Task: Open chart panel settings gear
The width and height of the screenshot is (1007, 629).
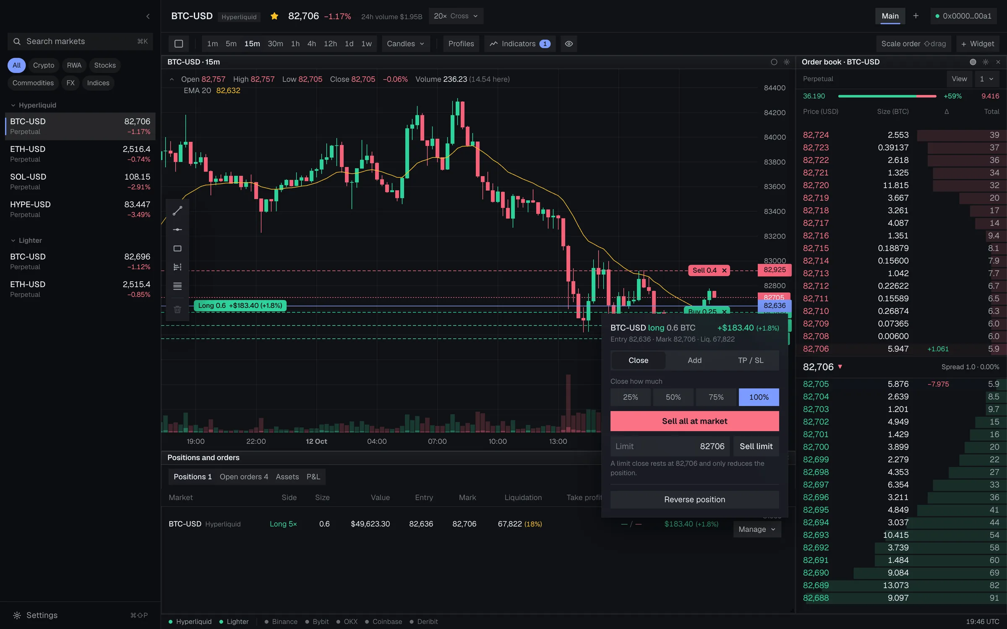Action: pos(787,62)
